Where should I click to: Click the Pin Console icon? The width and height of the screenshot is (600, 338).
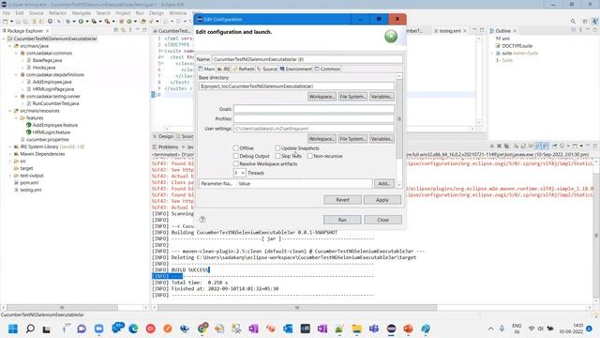[x=554, y=146]
